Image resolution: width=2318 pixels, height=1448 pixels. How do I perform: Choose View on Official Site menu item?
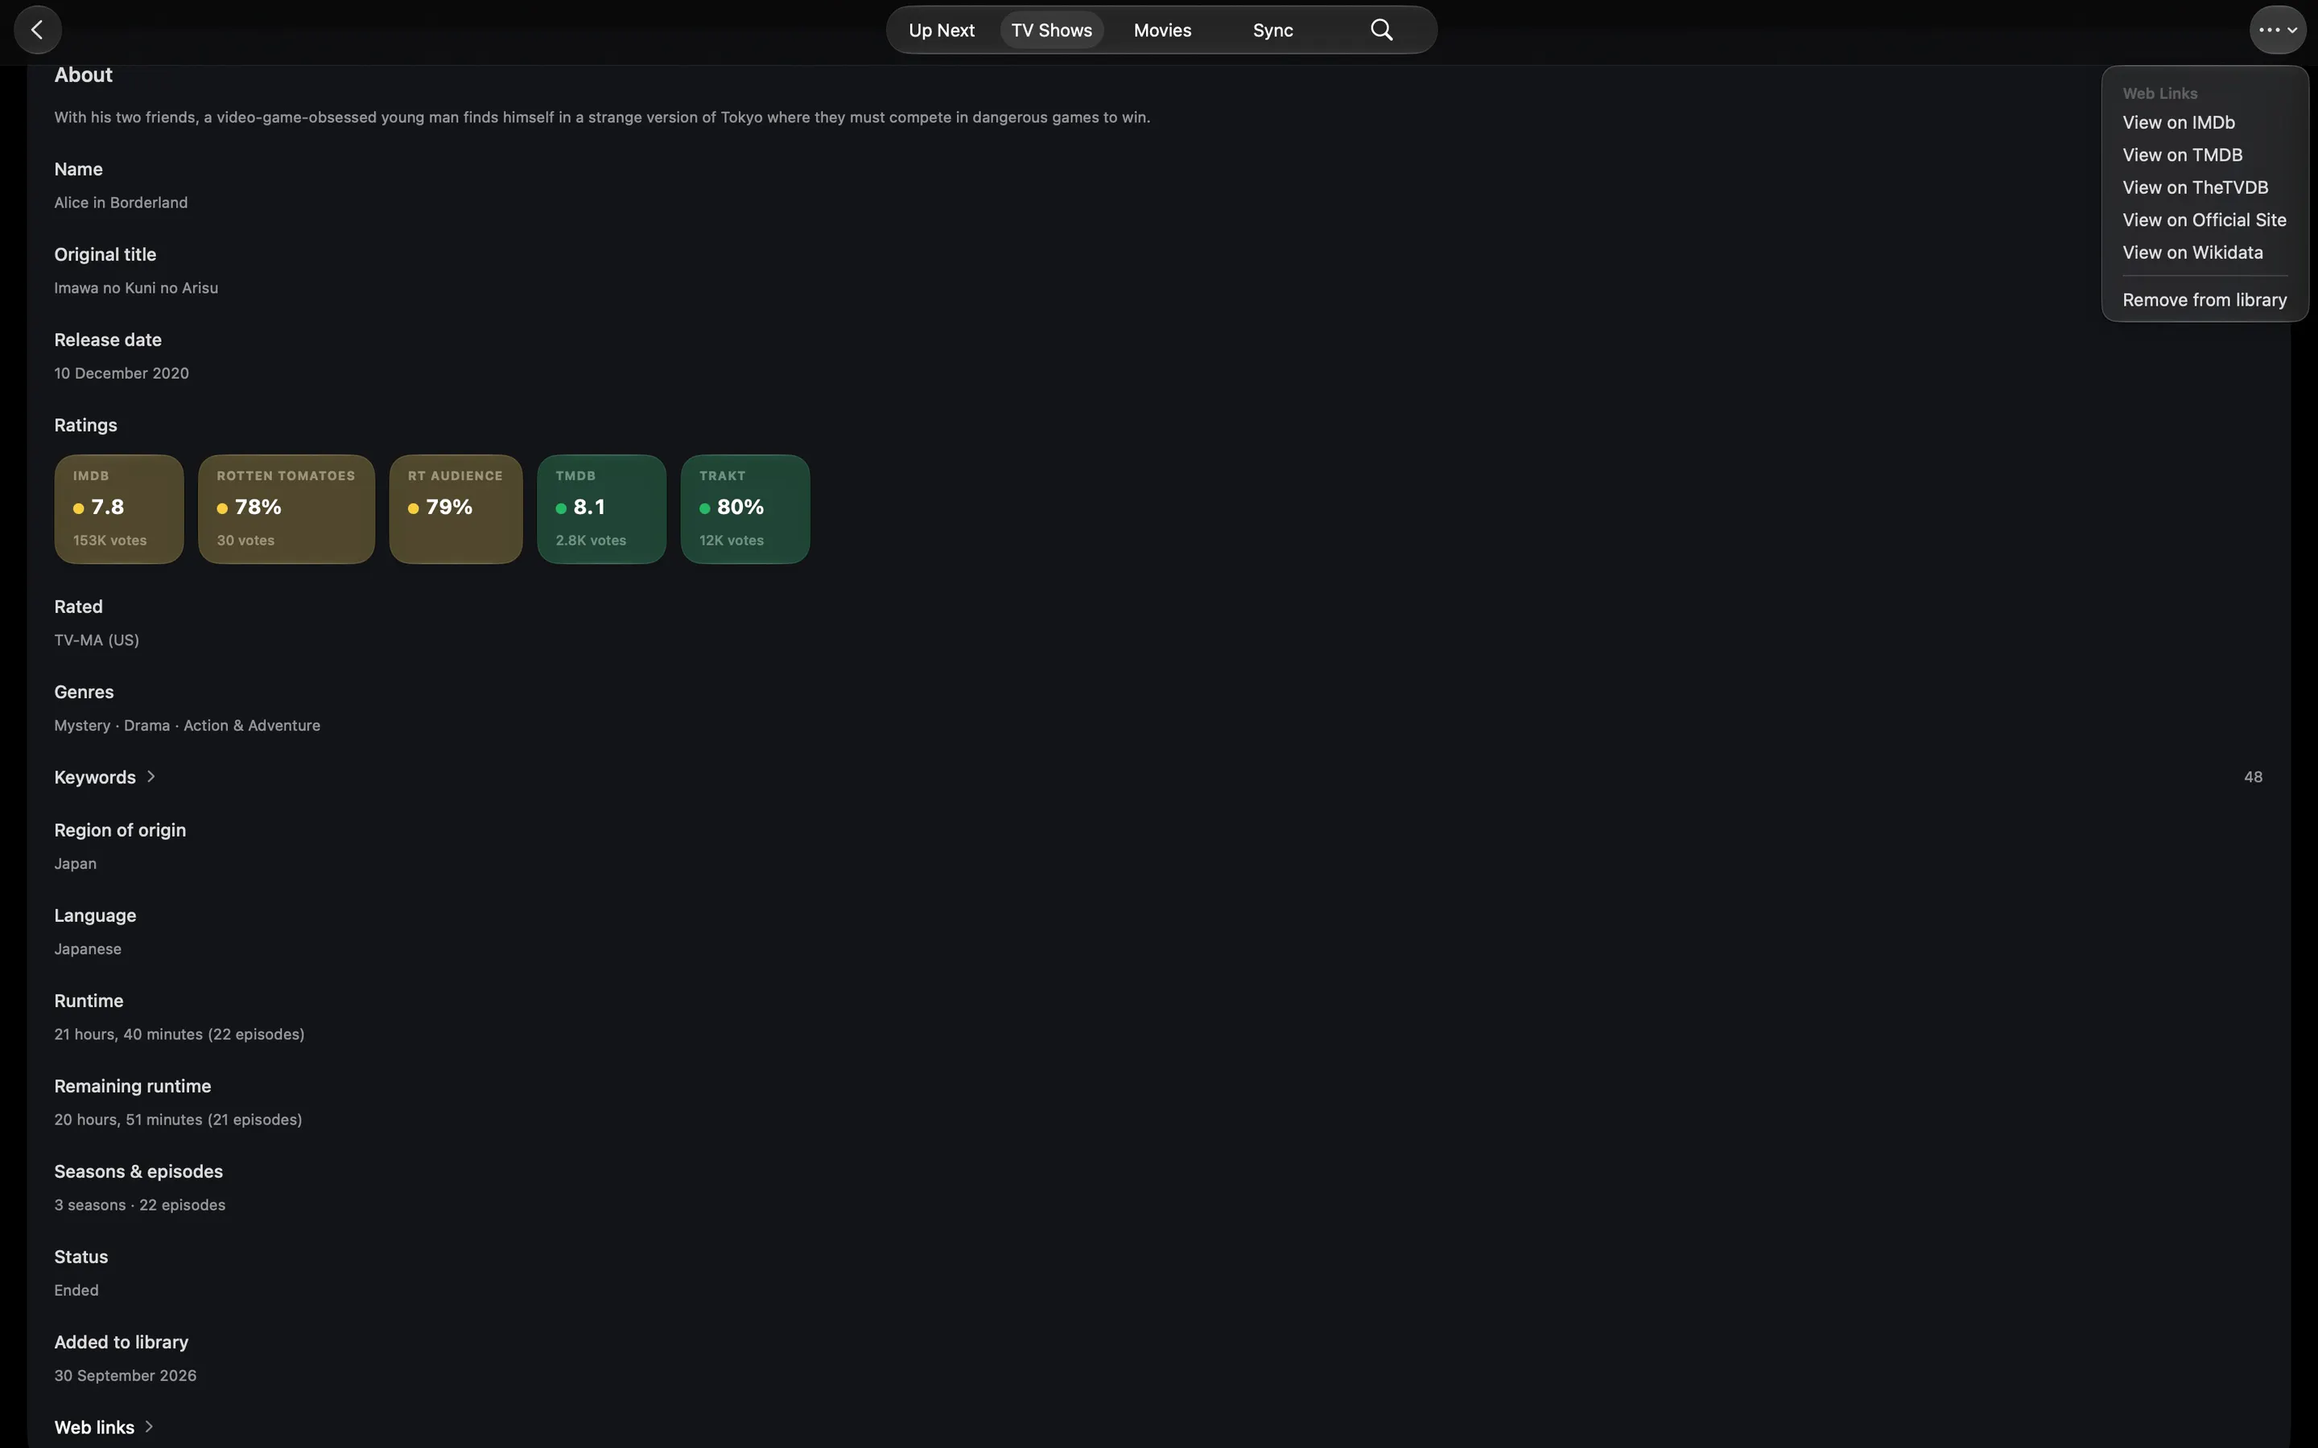click(2204, 220)
